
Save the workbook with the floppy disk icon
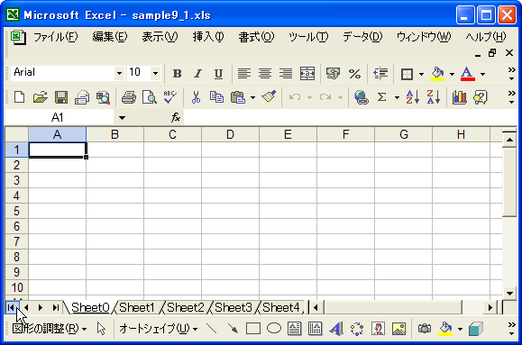tap(61, 97)
